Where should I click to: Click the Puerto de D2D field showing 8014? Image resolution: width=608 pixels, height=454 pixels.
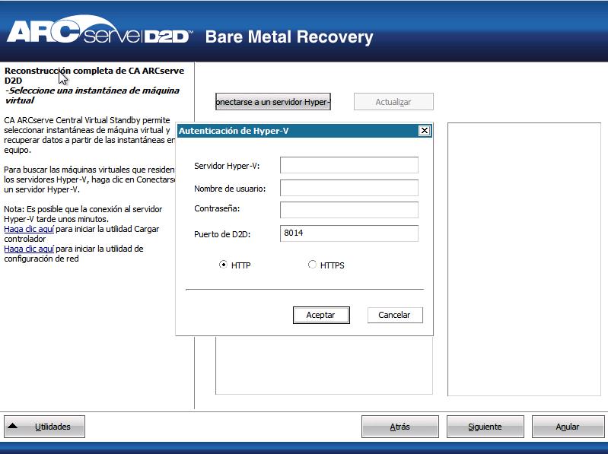(x=349, y=233)
